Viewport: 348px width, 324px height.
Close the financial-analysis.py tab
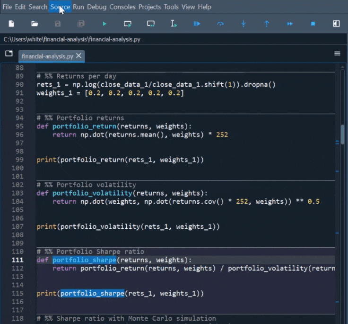pos(78,56)
